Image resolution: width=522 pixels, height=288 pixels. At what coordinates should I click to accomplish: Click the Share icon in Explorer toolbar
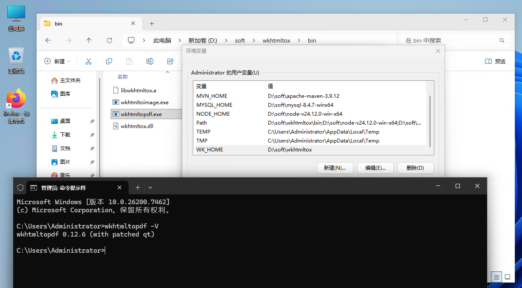click(170, 61)
